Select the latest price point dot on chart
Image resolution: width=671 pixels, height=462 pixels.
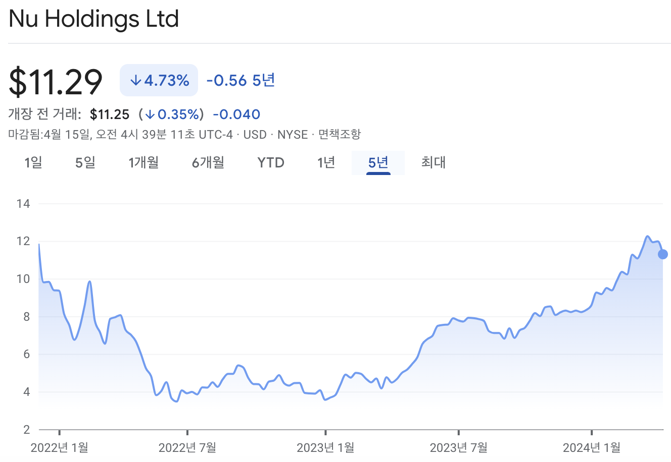click(x=663, y=255)
